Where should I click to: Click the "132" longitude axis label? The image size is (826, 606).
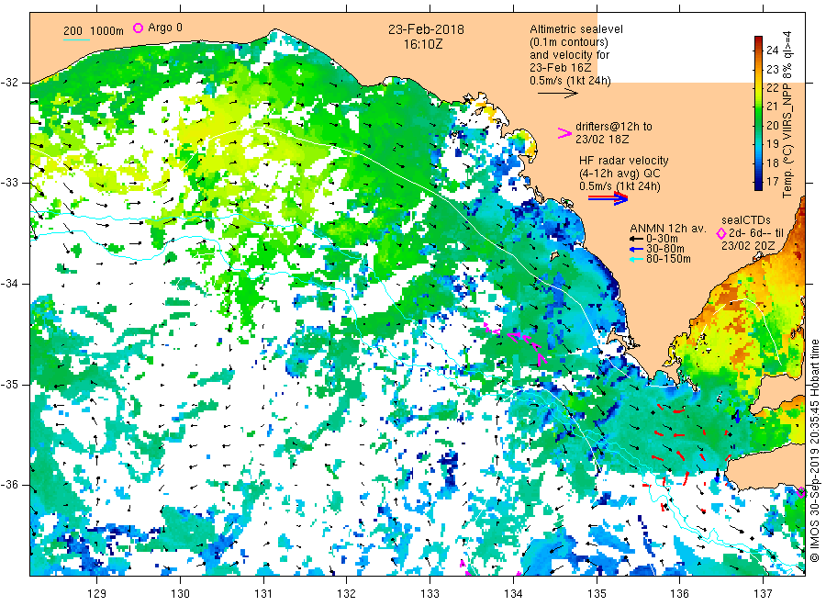[347, 594]
